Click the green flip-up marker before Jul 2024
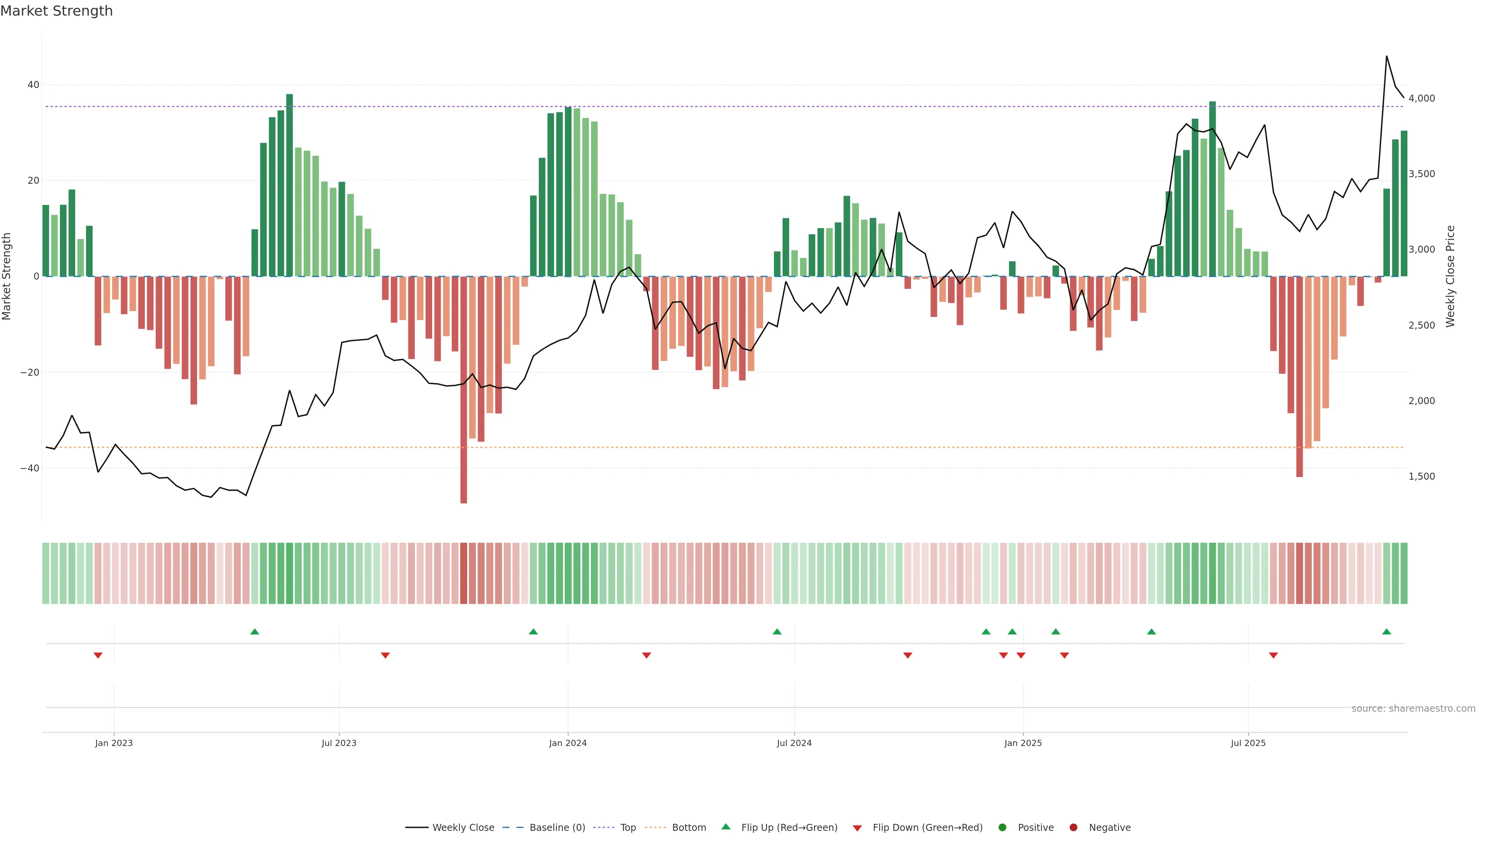The image size is (1495, 841). coord(777,632)
